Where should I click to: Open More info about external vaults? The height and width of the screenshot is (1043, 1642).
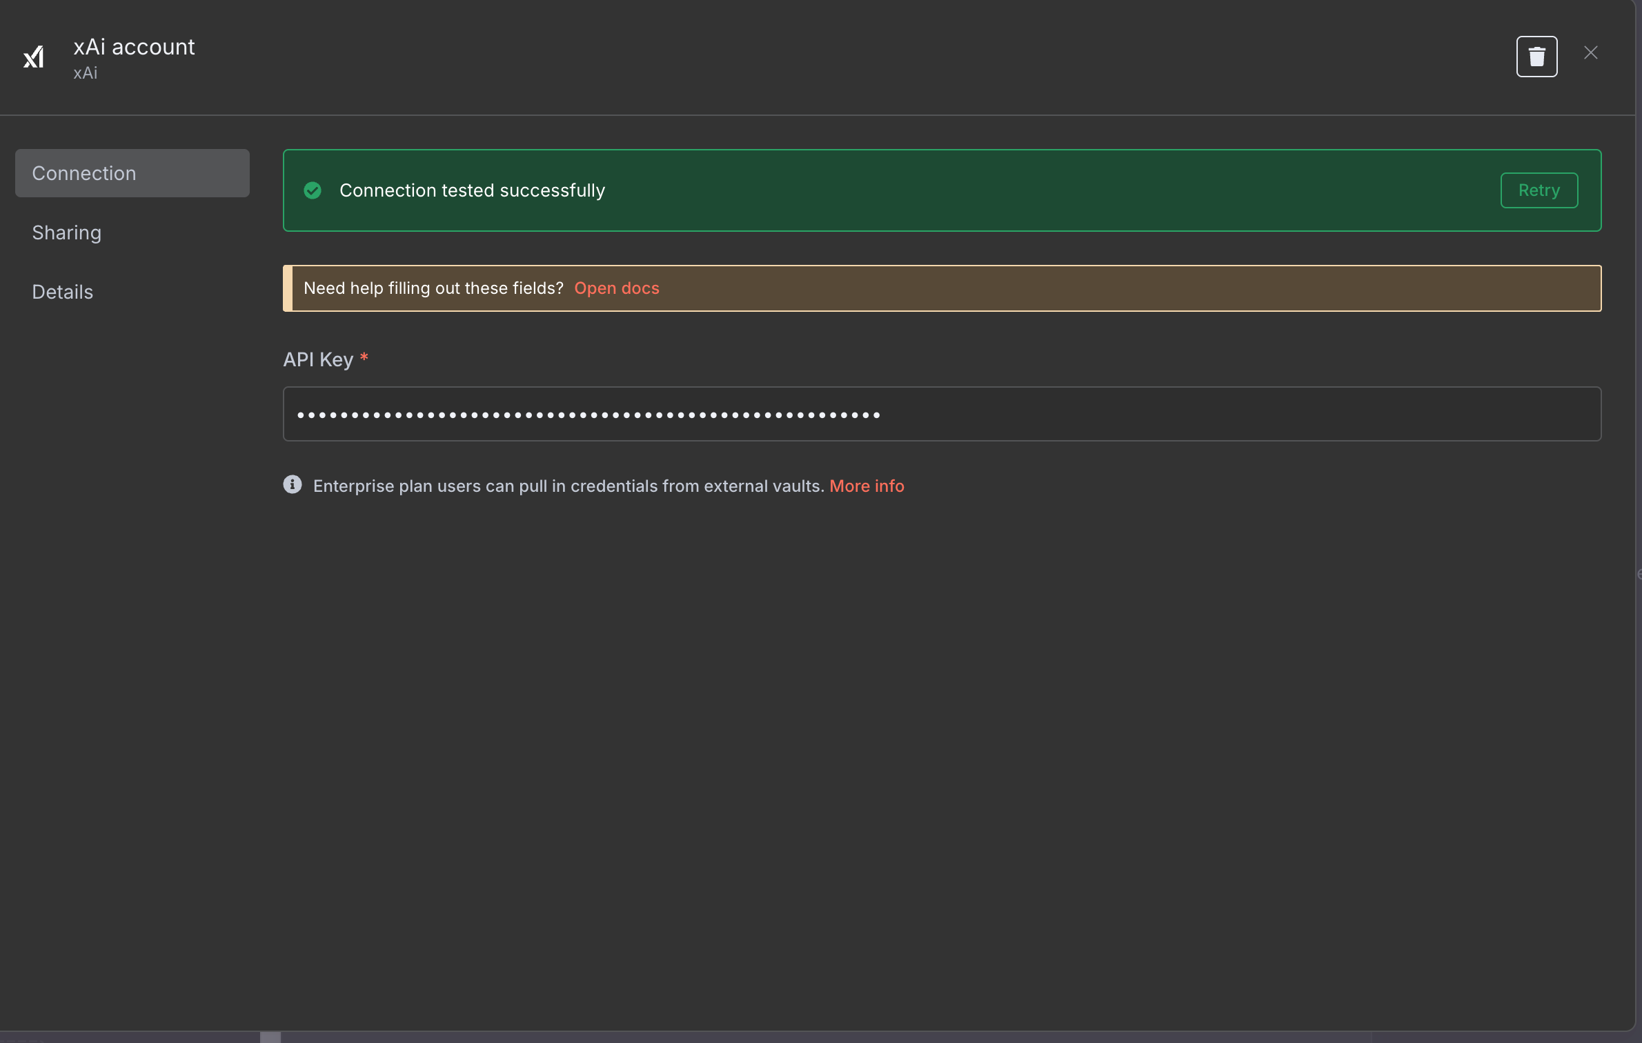point(867,486)
